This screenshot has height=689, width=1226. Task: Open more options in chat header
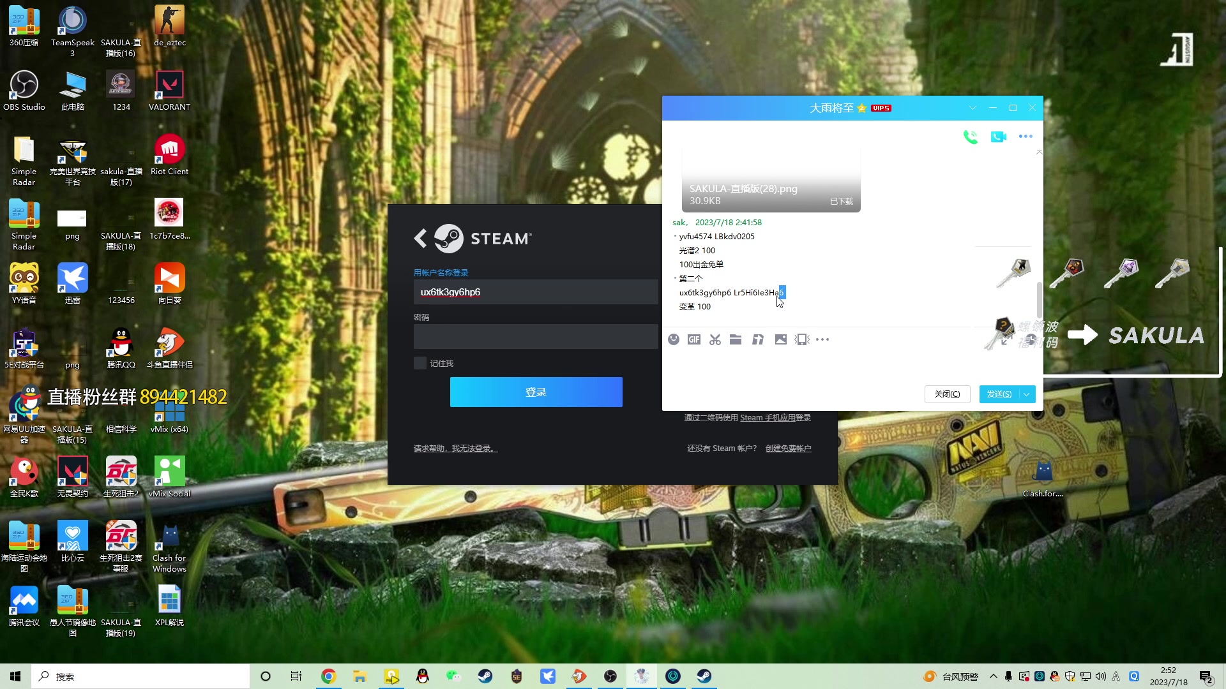(1025, 137)
